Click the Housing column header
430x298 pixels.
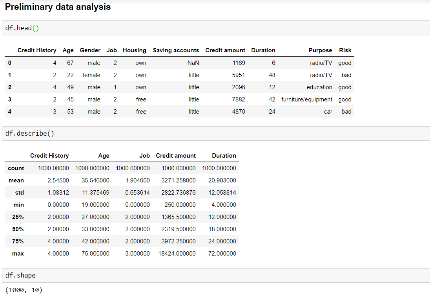click(x=134, y=50)
